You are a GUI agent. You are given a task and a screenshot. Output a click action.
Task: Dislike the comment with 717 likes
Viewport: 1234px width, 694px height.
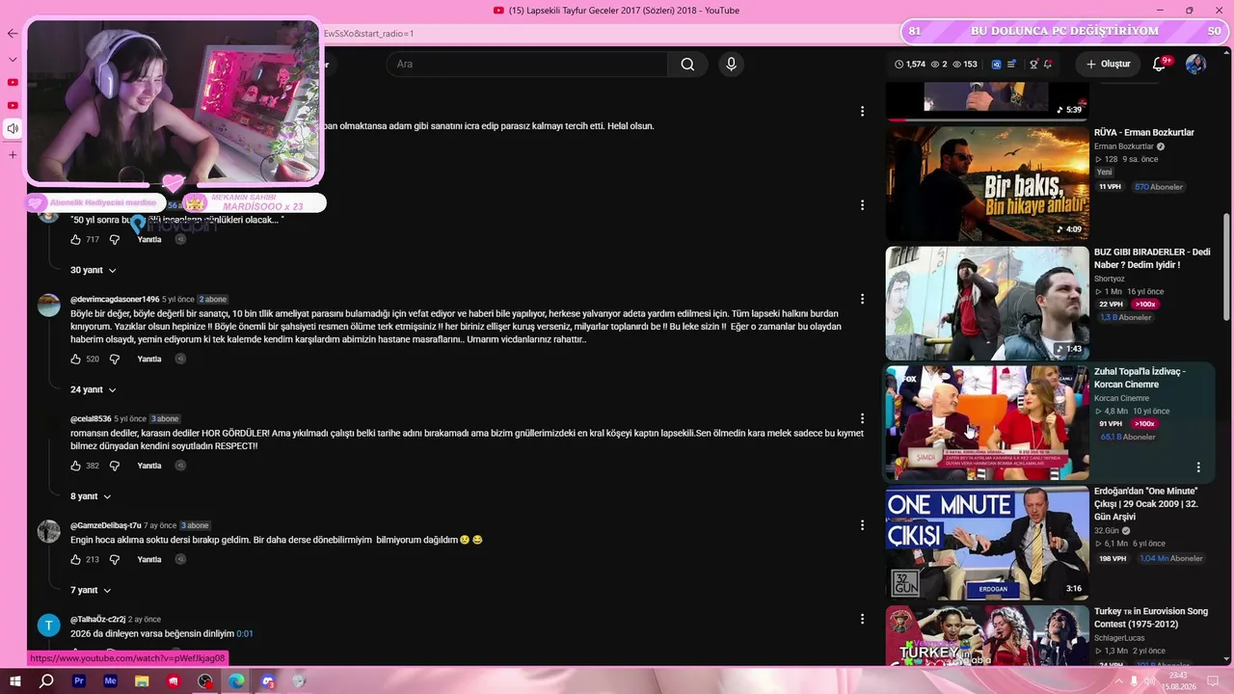[x=114, y=239]
